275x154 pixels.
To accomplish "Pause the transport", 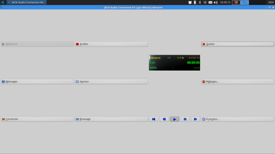I will 185,119.
